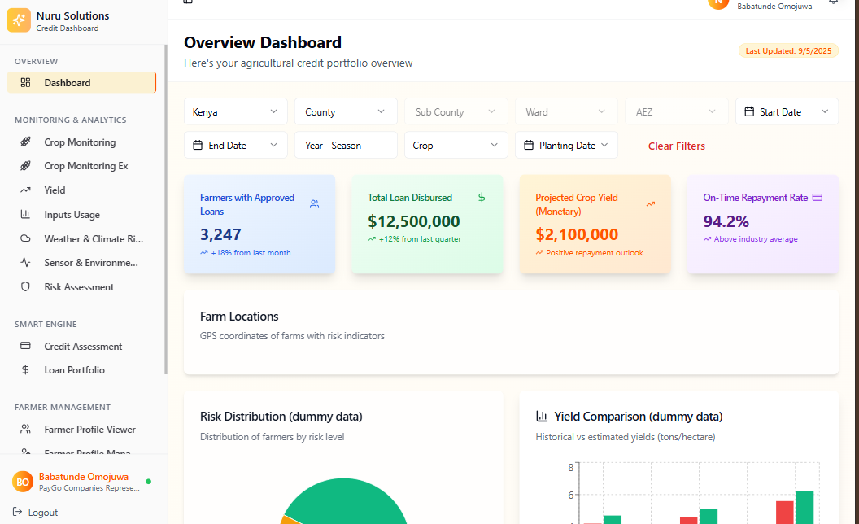The height and width of the screenshot is (524, 859).
Task: Click the "Above industry average" text
Action: point(756,239)
